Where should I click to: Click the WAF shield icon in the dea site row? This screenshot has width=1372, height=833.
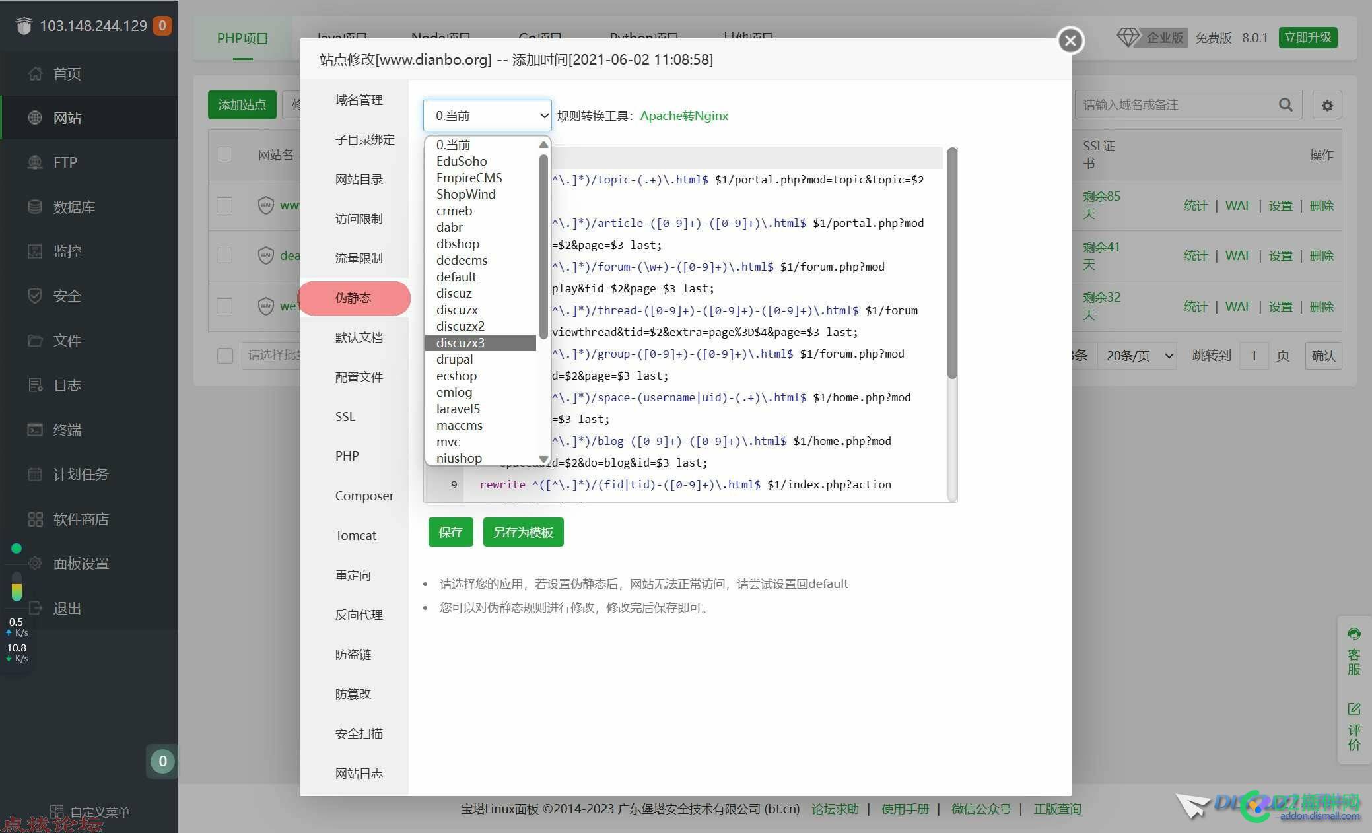click(265, 255)
